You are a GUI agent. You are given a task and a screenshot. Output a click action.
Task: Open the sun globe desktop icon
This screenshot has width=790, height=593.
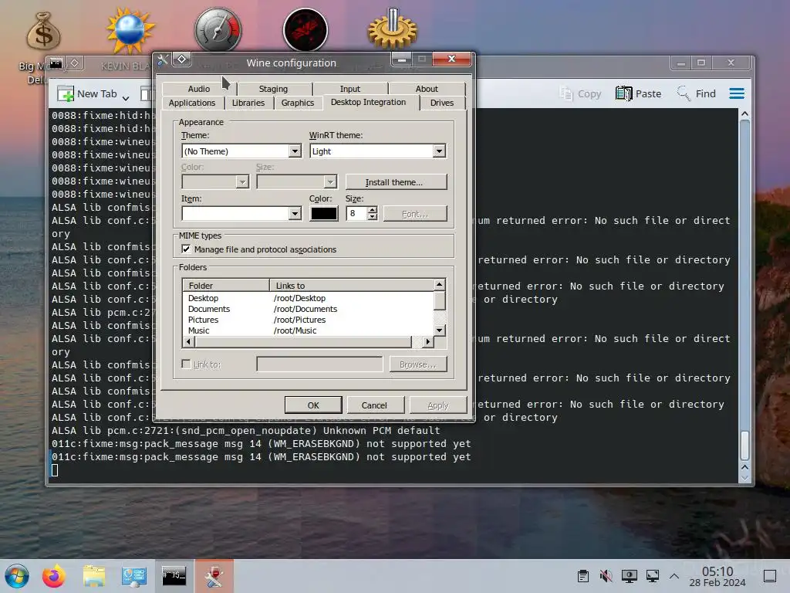130,30
